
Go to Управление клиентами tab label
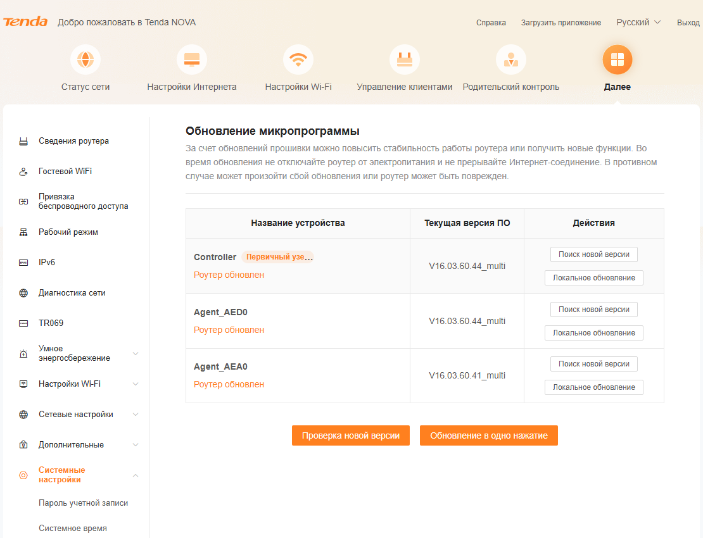pos(405,87)
